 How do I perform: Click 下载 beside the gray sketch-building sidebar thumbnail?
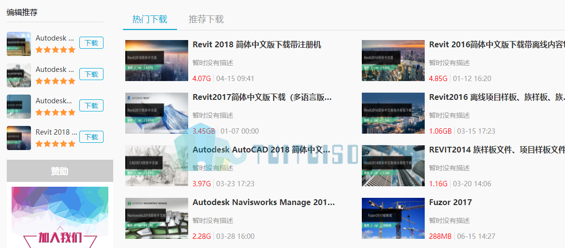[x=91, y=74]
